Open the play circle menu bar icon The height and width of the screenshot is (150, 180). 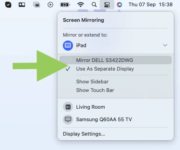[x=50, y=5]
